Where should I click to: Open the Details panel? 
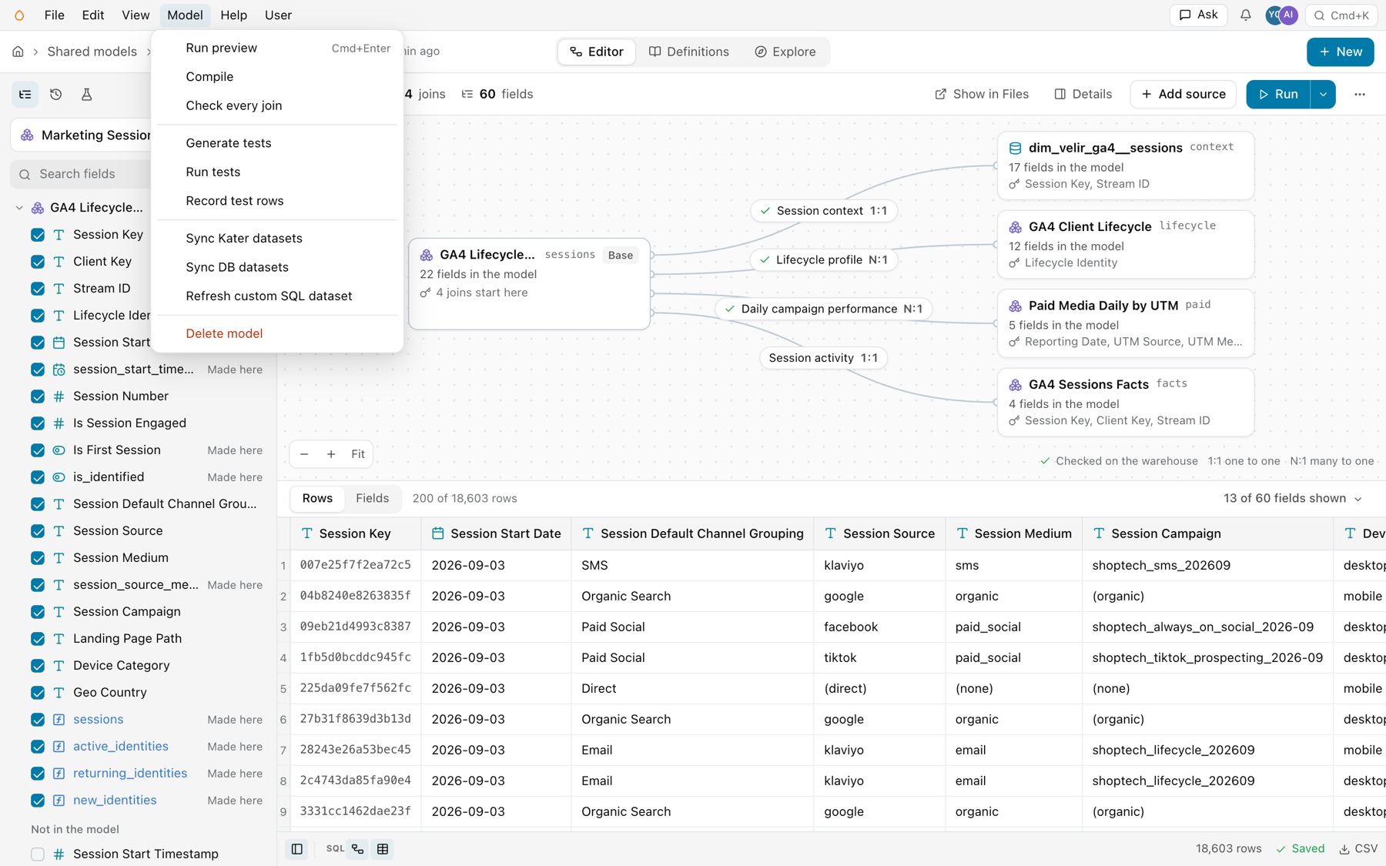tap(1083, 94)
